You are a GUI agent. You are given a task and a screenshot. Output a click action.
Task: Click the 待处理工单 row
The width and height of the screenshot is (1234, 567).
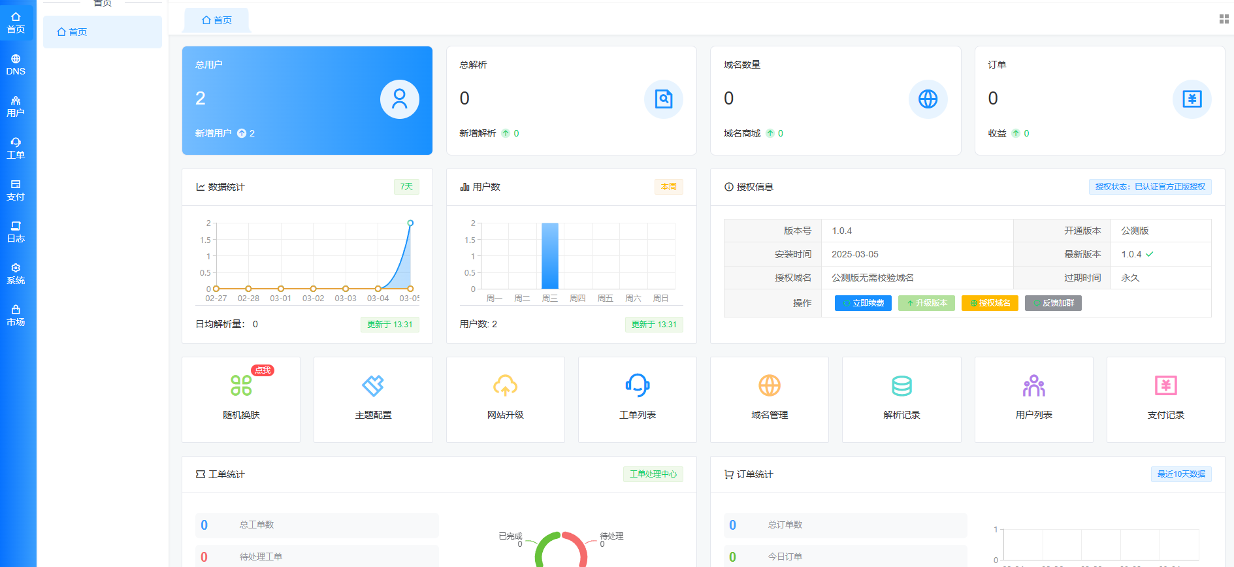(317, 557)
